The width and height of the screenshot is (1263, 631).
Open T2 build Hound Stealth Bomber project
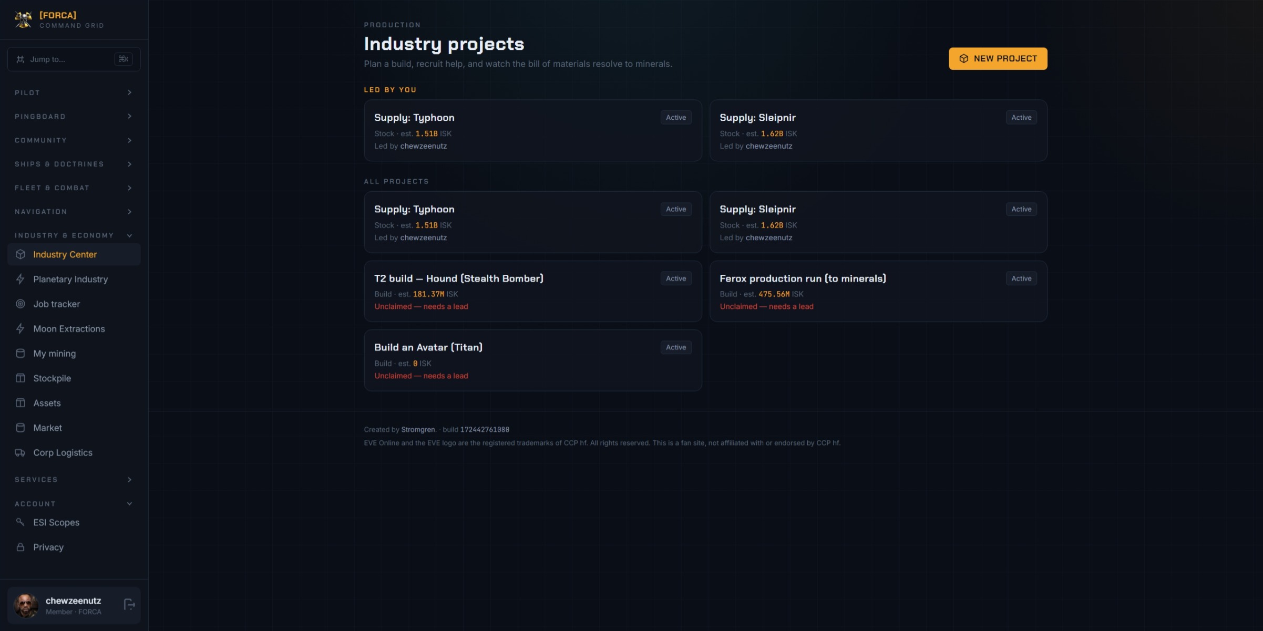(x=532, y=291)
